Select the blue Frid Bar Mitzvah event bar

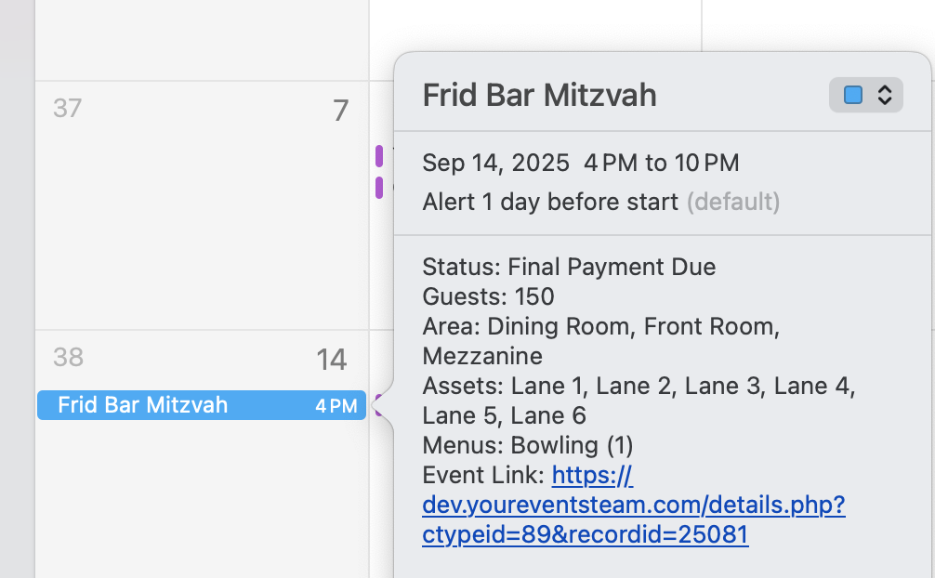point(201,405)
